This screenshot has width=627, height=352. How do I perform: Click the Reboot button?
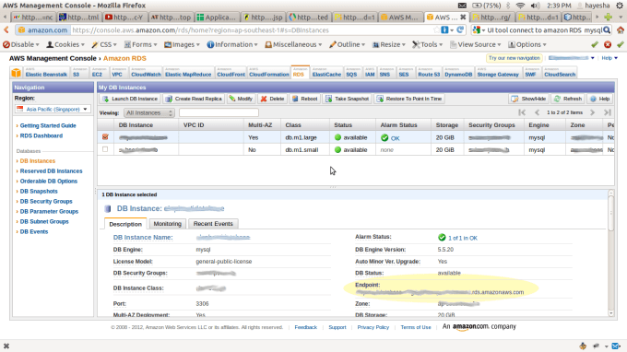point(304,99)
